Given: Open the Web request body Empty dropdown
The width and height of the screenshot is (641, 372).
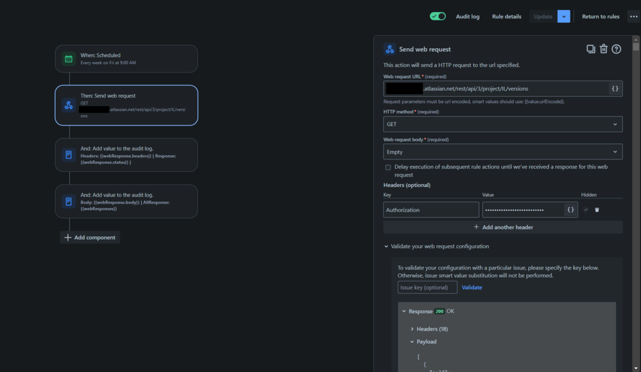Looking at the screenshot, I should (x=503, y=152).
